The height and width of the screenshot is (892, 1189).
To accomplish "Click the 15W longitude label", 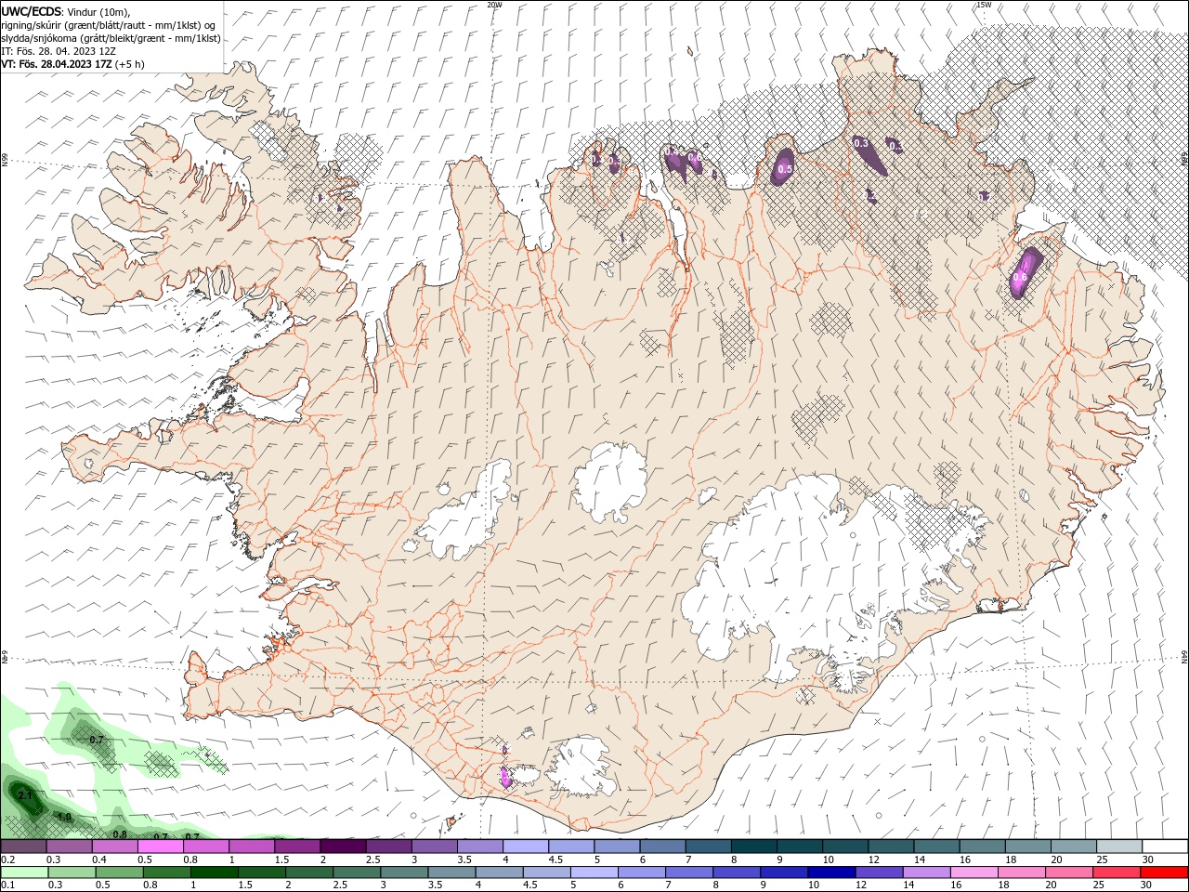I will [984, 5].
